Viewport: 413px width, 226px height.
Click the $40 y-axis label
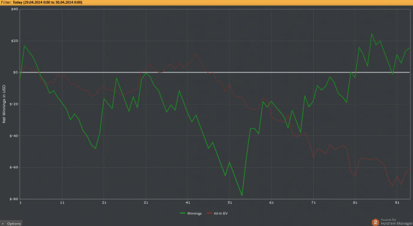pyautogui.click(x=15, y=9)
